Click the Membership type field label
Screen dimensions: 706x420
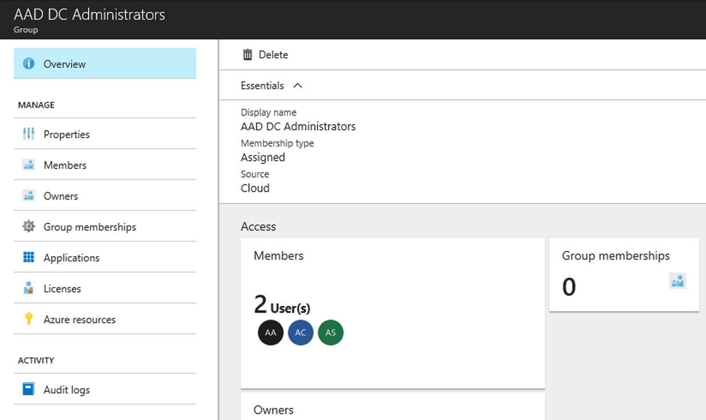pos(278,143)
